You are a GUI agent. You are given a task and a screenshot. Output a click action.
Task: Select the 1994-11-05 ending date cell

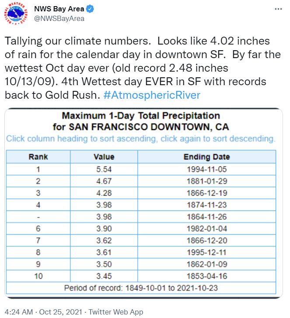207,169
